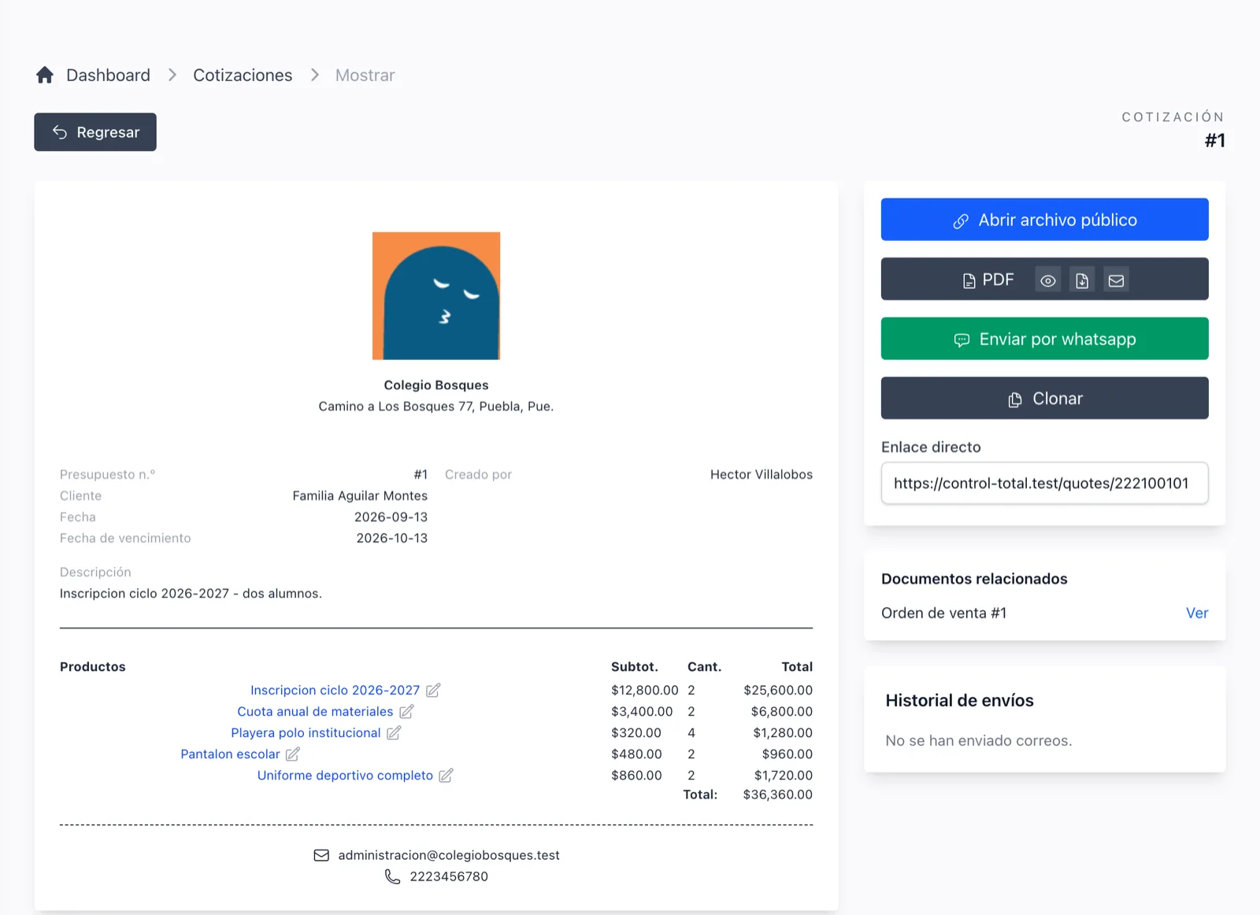Clone the quote with Clonar button
This screenshot has height=915, width=1260.
[1044, 398]
